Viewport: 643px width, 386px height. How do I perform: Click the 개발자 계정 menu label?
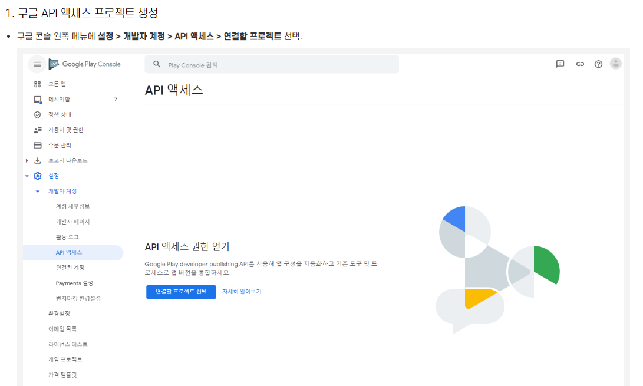point(62,191)
